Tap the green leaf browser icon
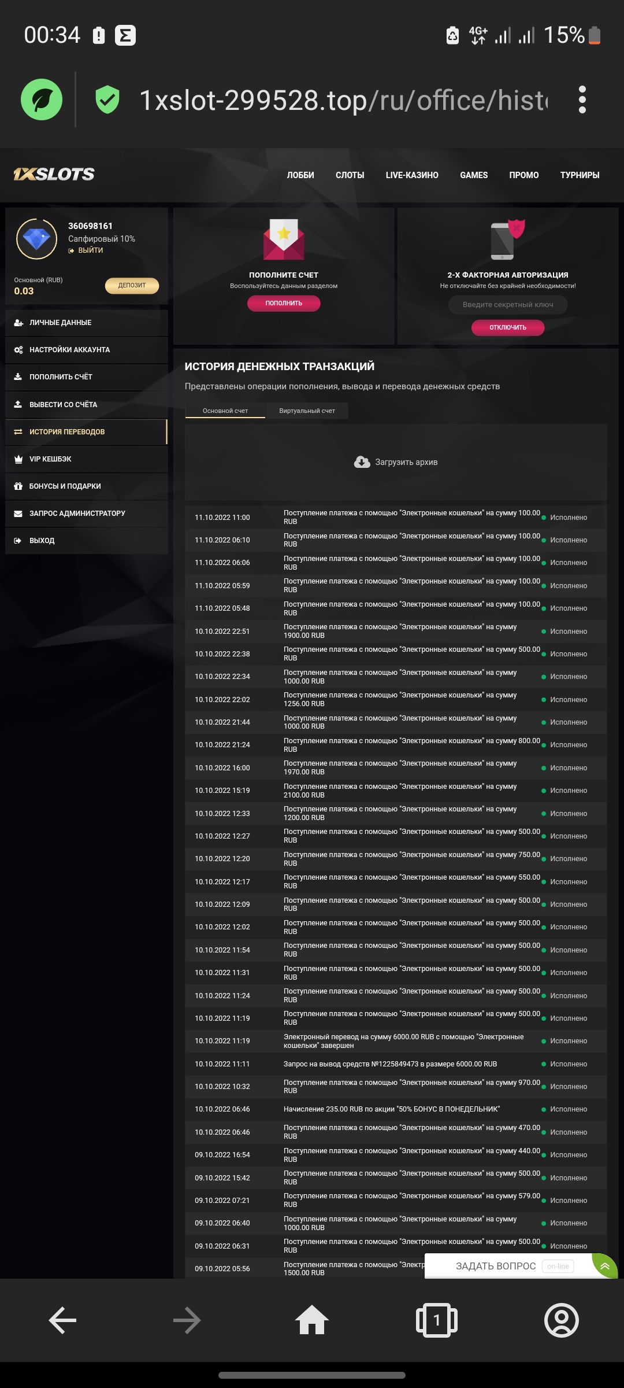Image resolution: width=624 pixels, height=1388 pixels. coord(42,99)
